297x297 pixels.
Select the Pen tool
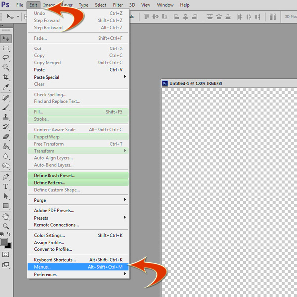[x=6, y=177]
